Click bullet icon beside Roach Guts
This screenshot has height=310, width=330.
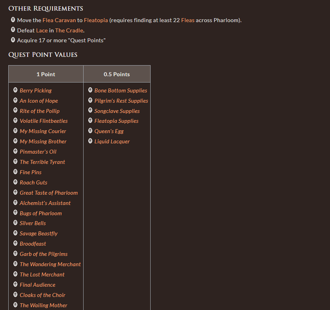point(15,182)
